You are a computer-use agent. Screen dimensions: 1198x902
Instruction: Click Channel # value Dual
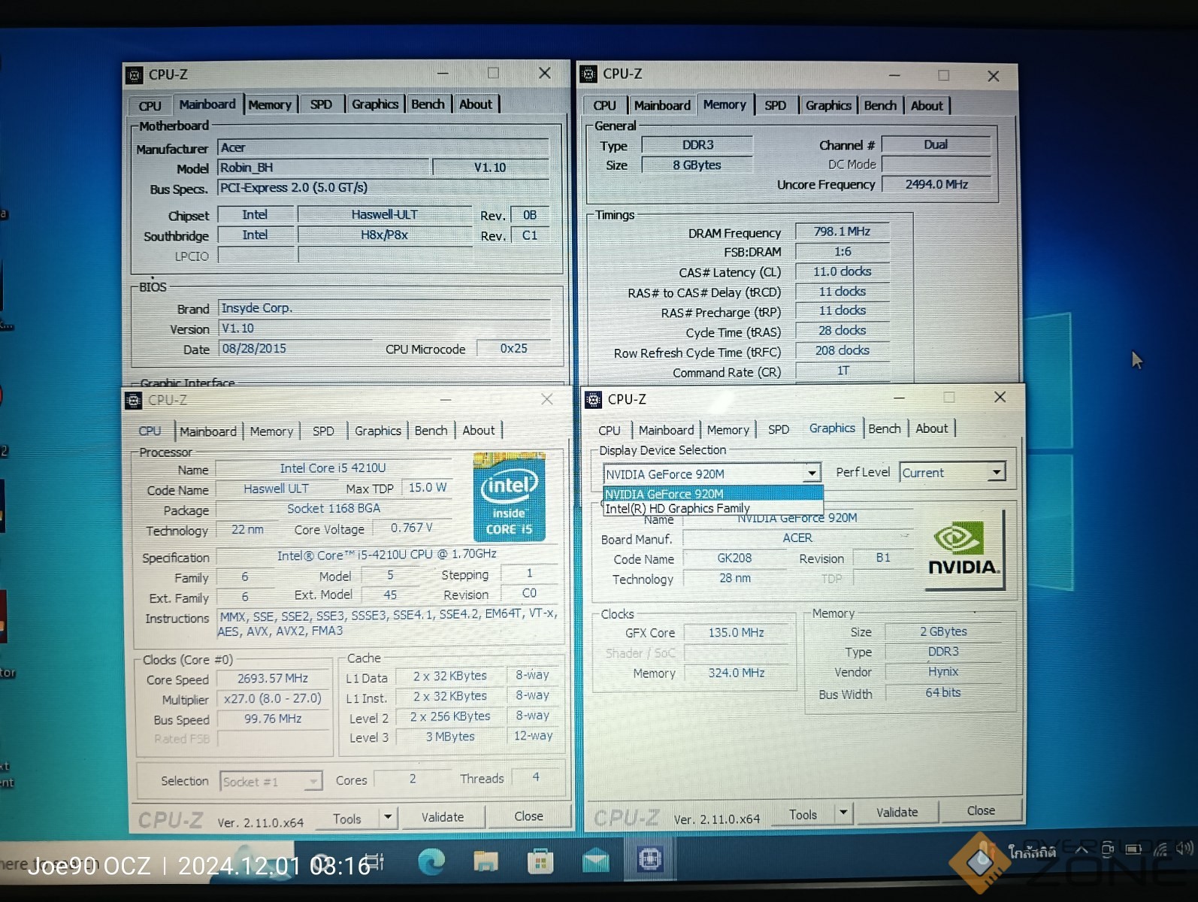[936, 144]
